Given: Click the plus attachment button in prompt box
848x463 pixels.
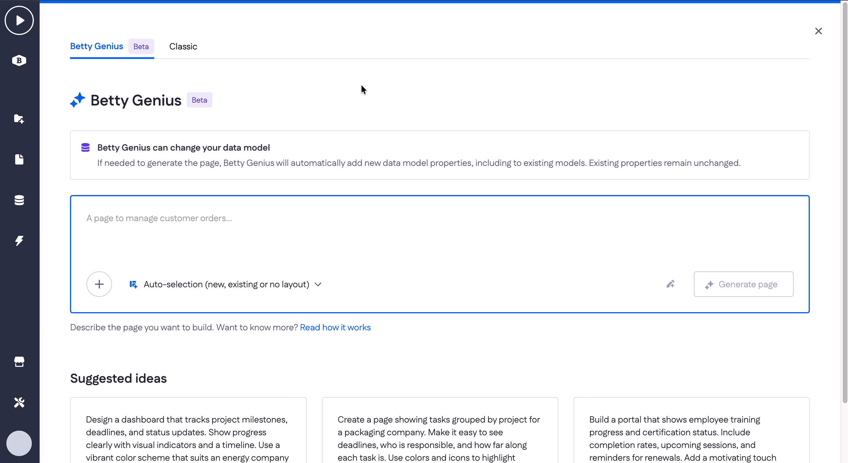Looking at the screenshot, I should [x=99, y=284].
